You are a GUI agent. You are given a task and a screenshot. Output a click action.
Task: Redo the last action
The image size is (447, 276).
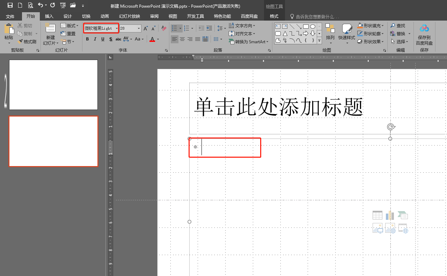coord(52,5)
